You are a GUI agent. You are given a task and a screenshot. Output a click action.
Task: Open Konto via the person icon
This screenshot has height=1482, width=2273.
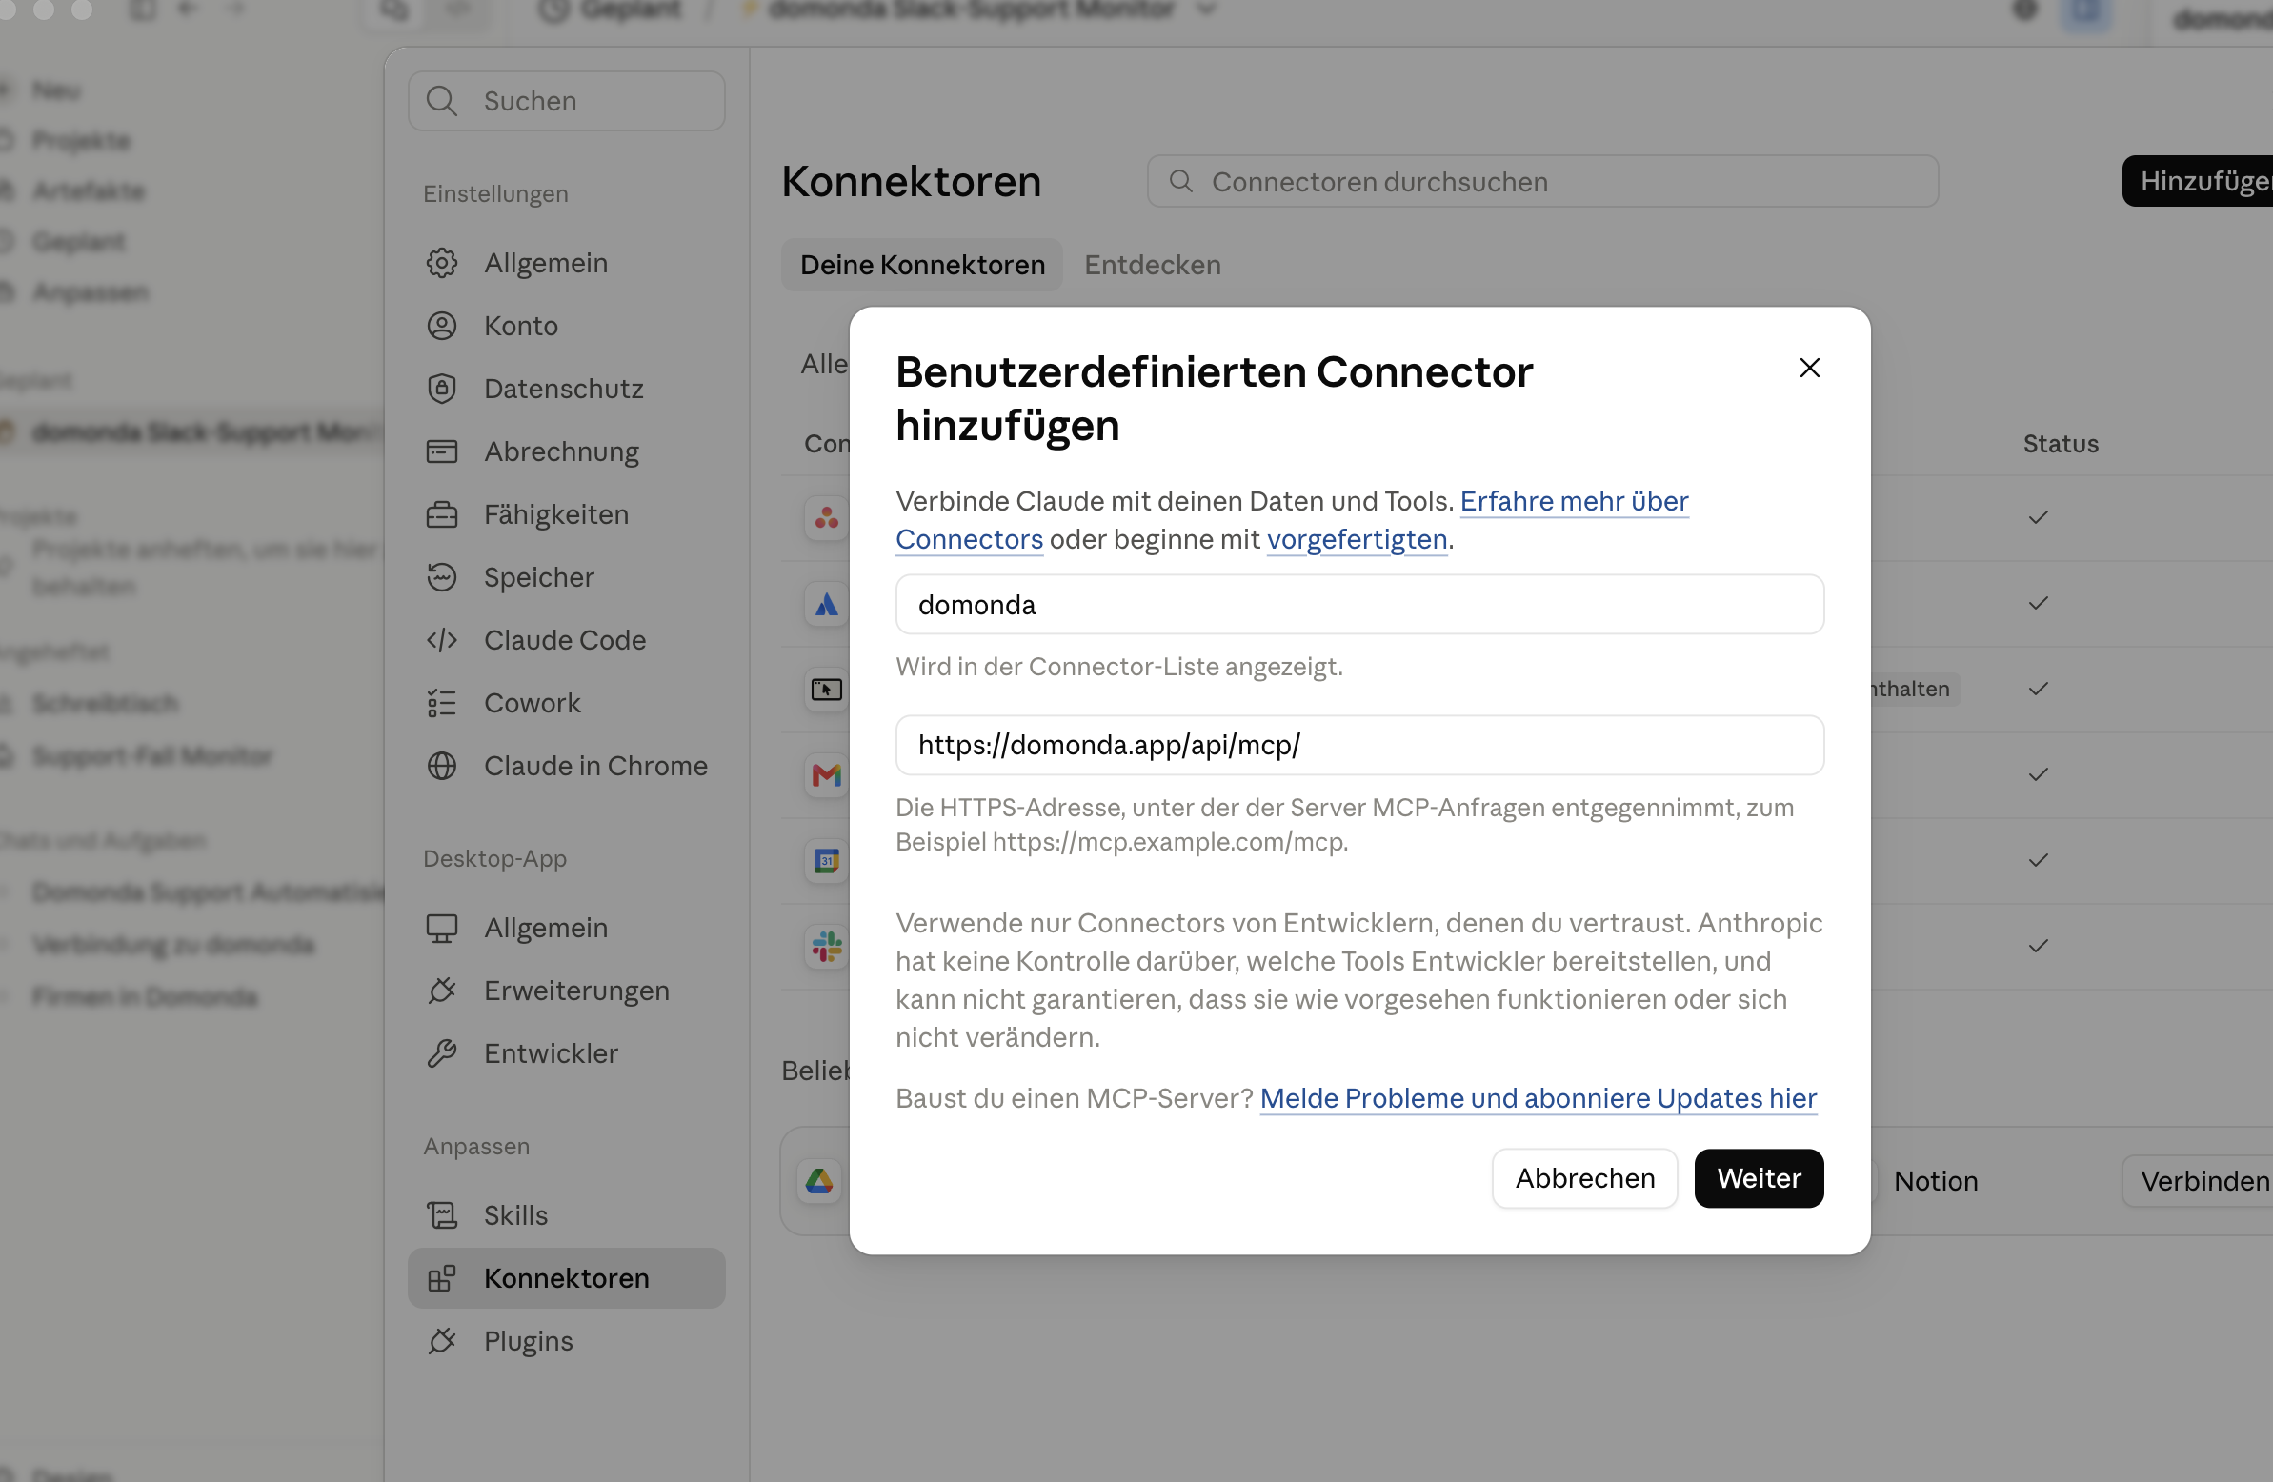coord(441,326)
